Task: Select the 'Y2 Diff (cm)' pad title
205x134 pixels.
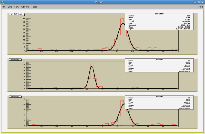Action: 15,59
